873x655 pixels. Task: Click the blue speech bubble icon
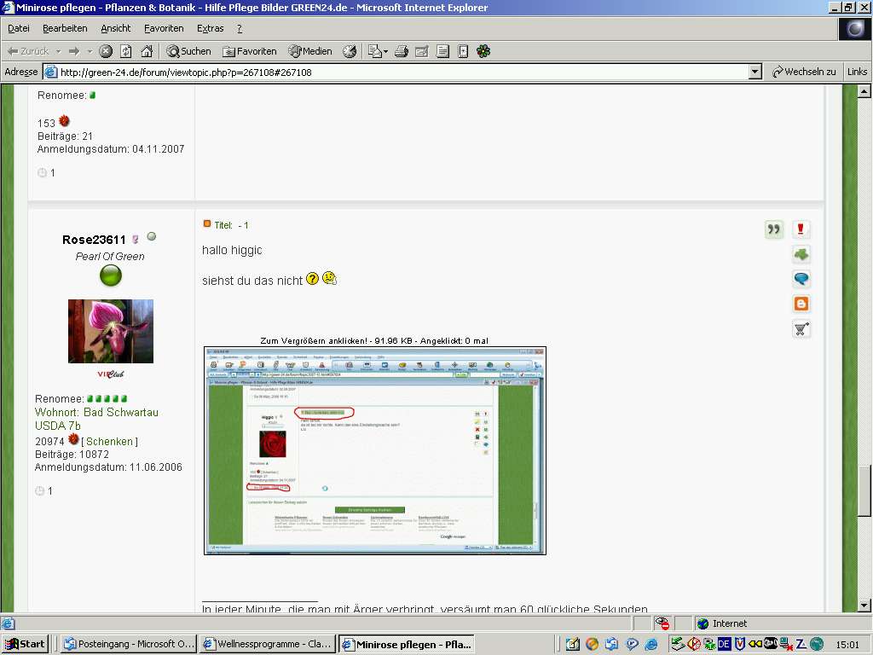(x=801, y=279)
